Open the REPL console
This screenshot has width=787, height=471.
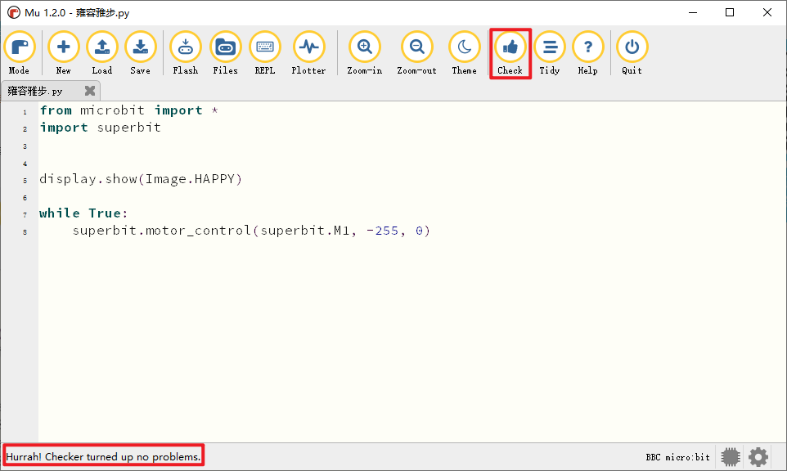click(x=264, y=52)
